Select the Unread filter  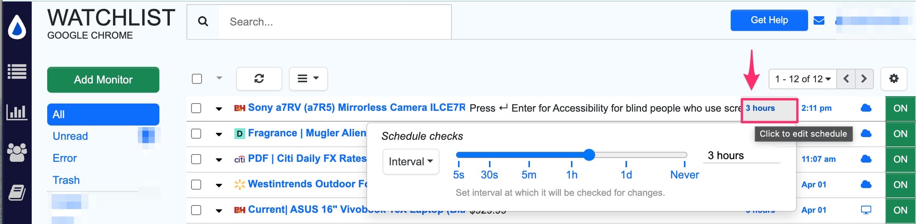70,136
